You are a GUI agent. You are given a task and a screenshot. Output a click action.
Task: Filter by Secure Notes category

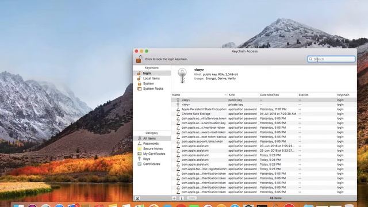coord(152,149)
